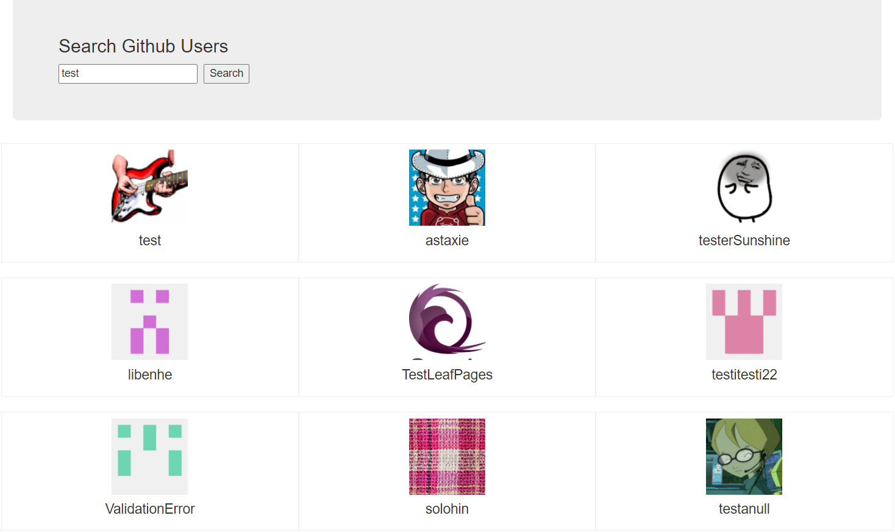This screenshot has height=532, width=895.
Task: Open testitesti22's pink identicon avatar
Action: [x=744, y=322]
